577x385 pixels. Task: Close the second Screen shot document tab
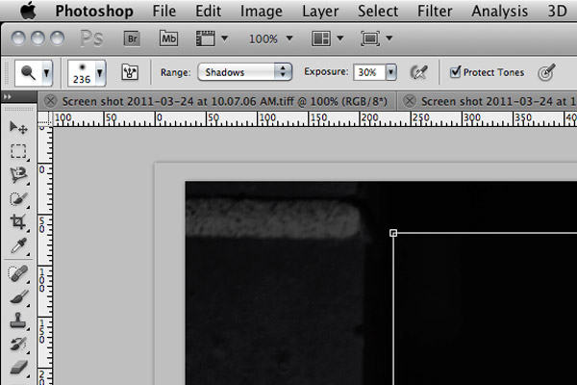[410, 101]
